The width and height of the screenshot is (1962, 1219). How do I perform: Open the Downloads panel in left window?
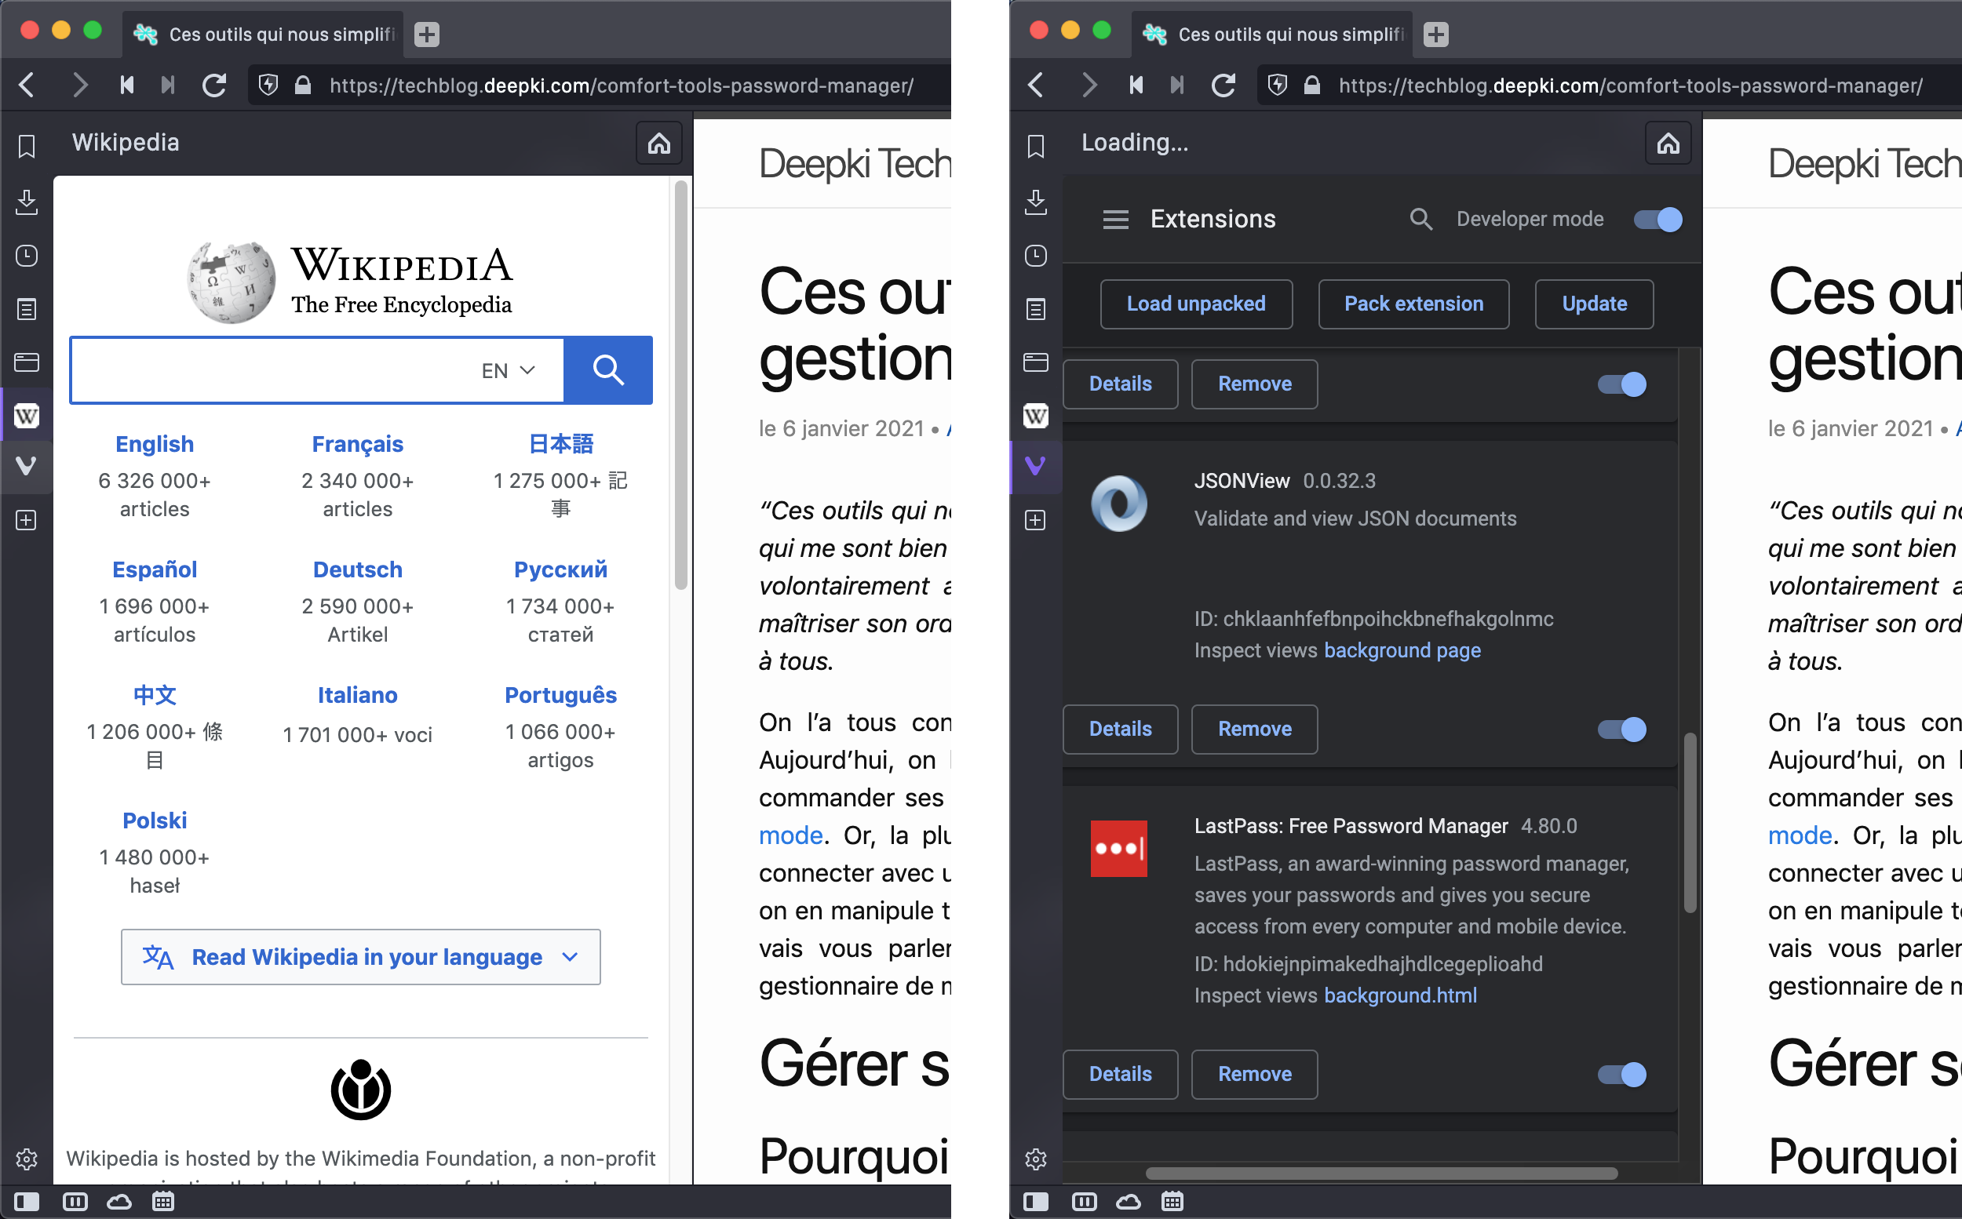27,202
